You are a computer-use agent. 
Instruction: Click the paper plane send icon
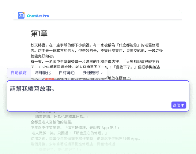[182, 105]
